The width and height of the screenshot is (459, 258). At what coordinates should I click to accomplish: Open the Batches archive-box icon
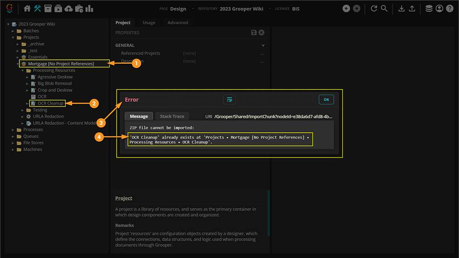48,8
